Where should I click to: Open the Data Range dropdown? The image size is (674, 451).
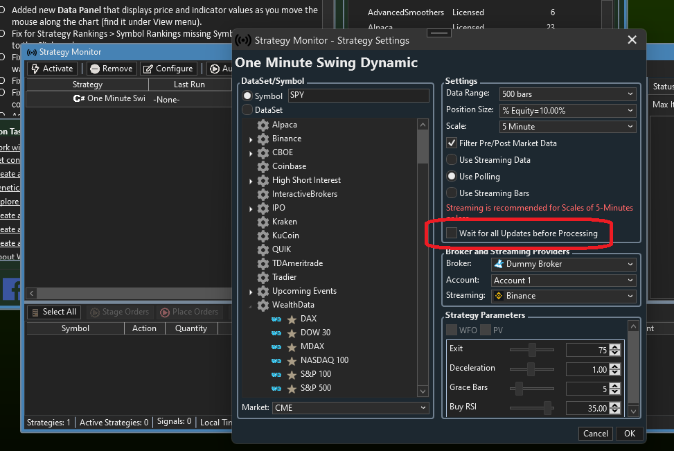pos(567,94)
